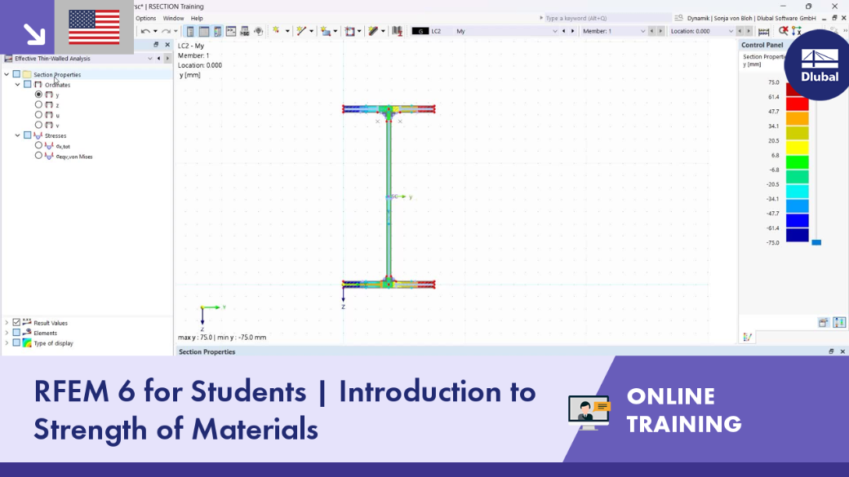Click the yellow star new-object icon

point(277,31)
